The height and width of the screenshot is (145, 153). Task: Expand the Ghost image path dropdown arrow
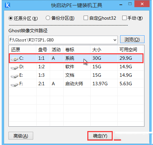115,40
